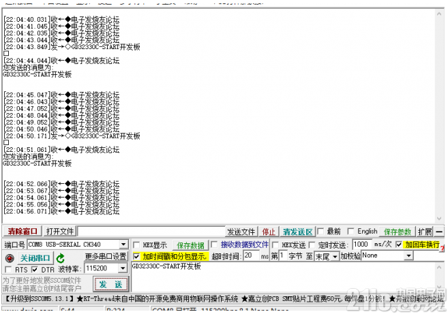Check the 最前 always-on-top checkbox
The image size is (448, 314).
[x=320, y=231]
